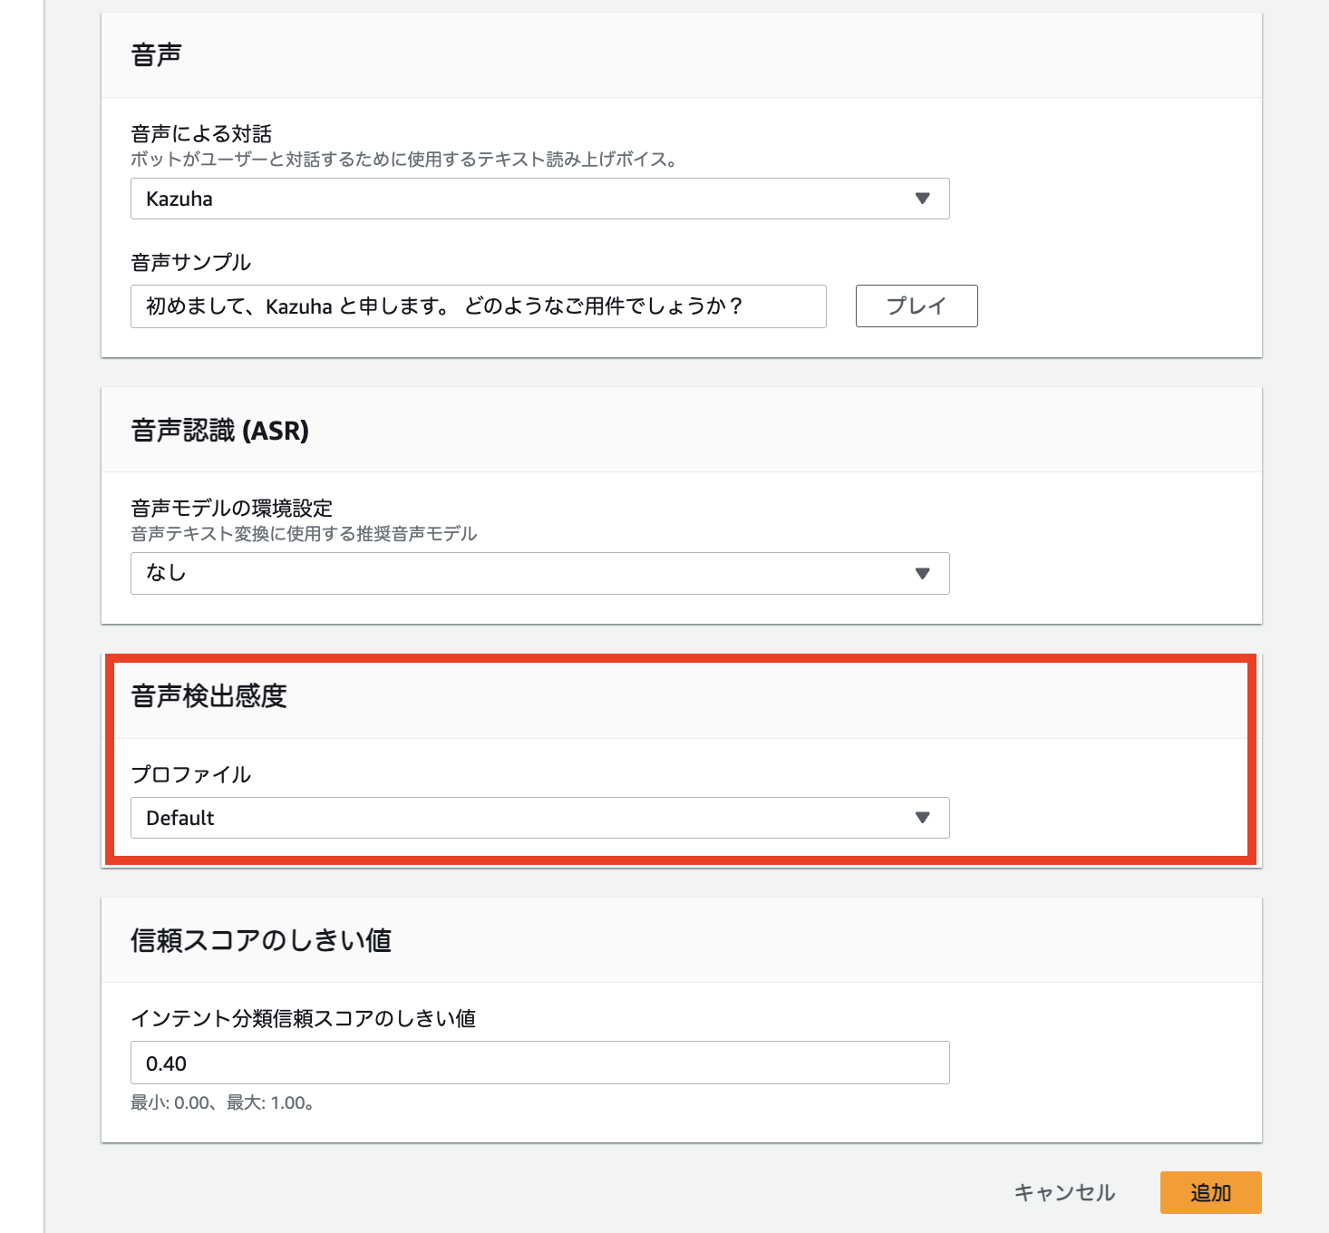This screenshot has height=1233, width=1329.
Task: Expand the 音声モデルの環境設定 dropdown showing なし
Action: 540,573
